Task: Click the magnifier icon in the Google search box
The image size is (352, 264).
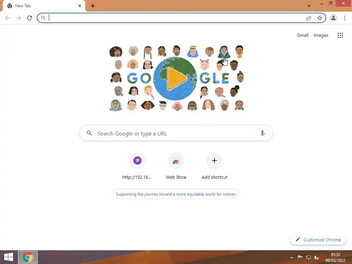Action: 89,133
